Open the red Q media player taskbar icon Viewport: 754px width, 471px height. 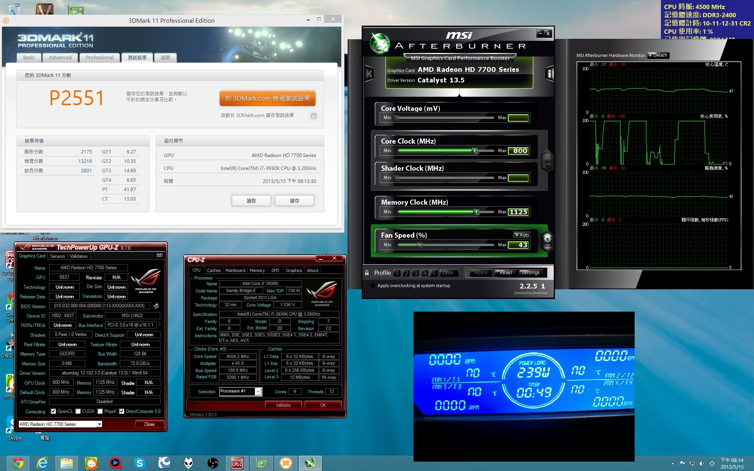tap(115, 463)
